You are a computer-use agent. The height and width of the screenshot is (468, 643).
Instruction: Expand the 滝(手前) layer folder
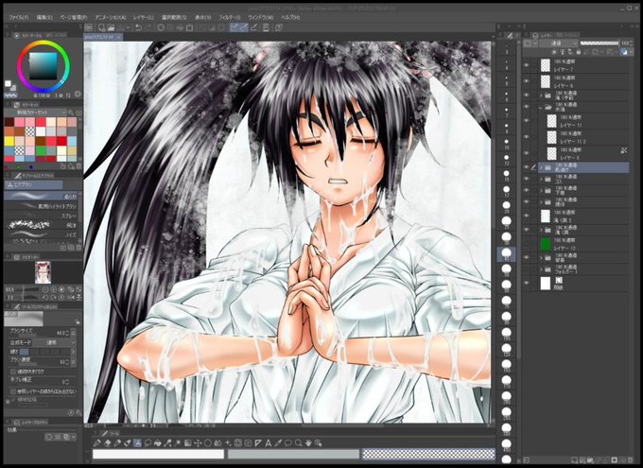(x=541, y=95)
